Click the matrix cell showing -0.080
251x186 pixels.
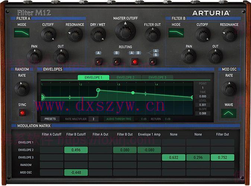(149, 150)
